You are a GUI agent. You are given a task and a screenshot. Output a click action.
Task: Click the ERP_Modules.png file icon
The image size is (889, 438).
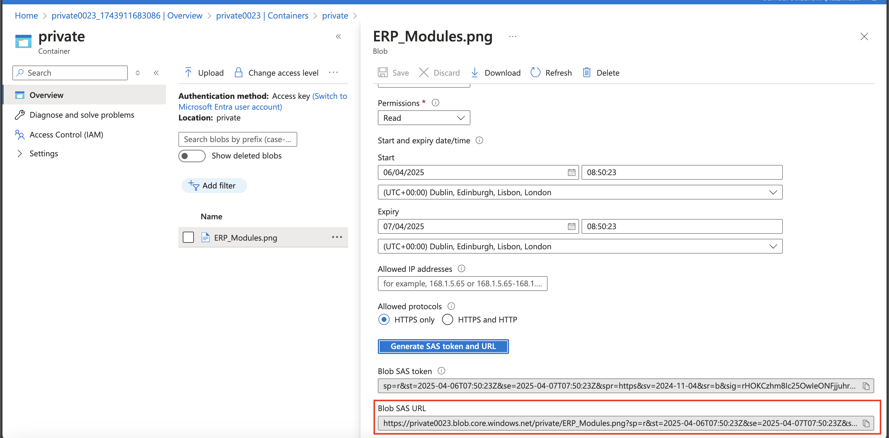pos(205,237)
